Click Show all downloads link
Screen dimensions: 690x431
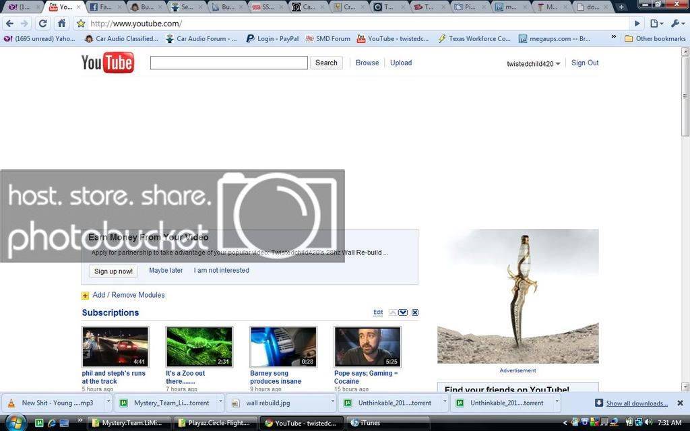pyautogui.click(x=637, y=403)
